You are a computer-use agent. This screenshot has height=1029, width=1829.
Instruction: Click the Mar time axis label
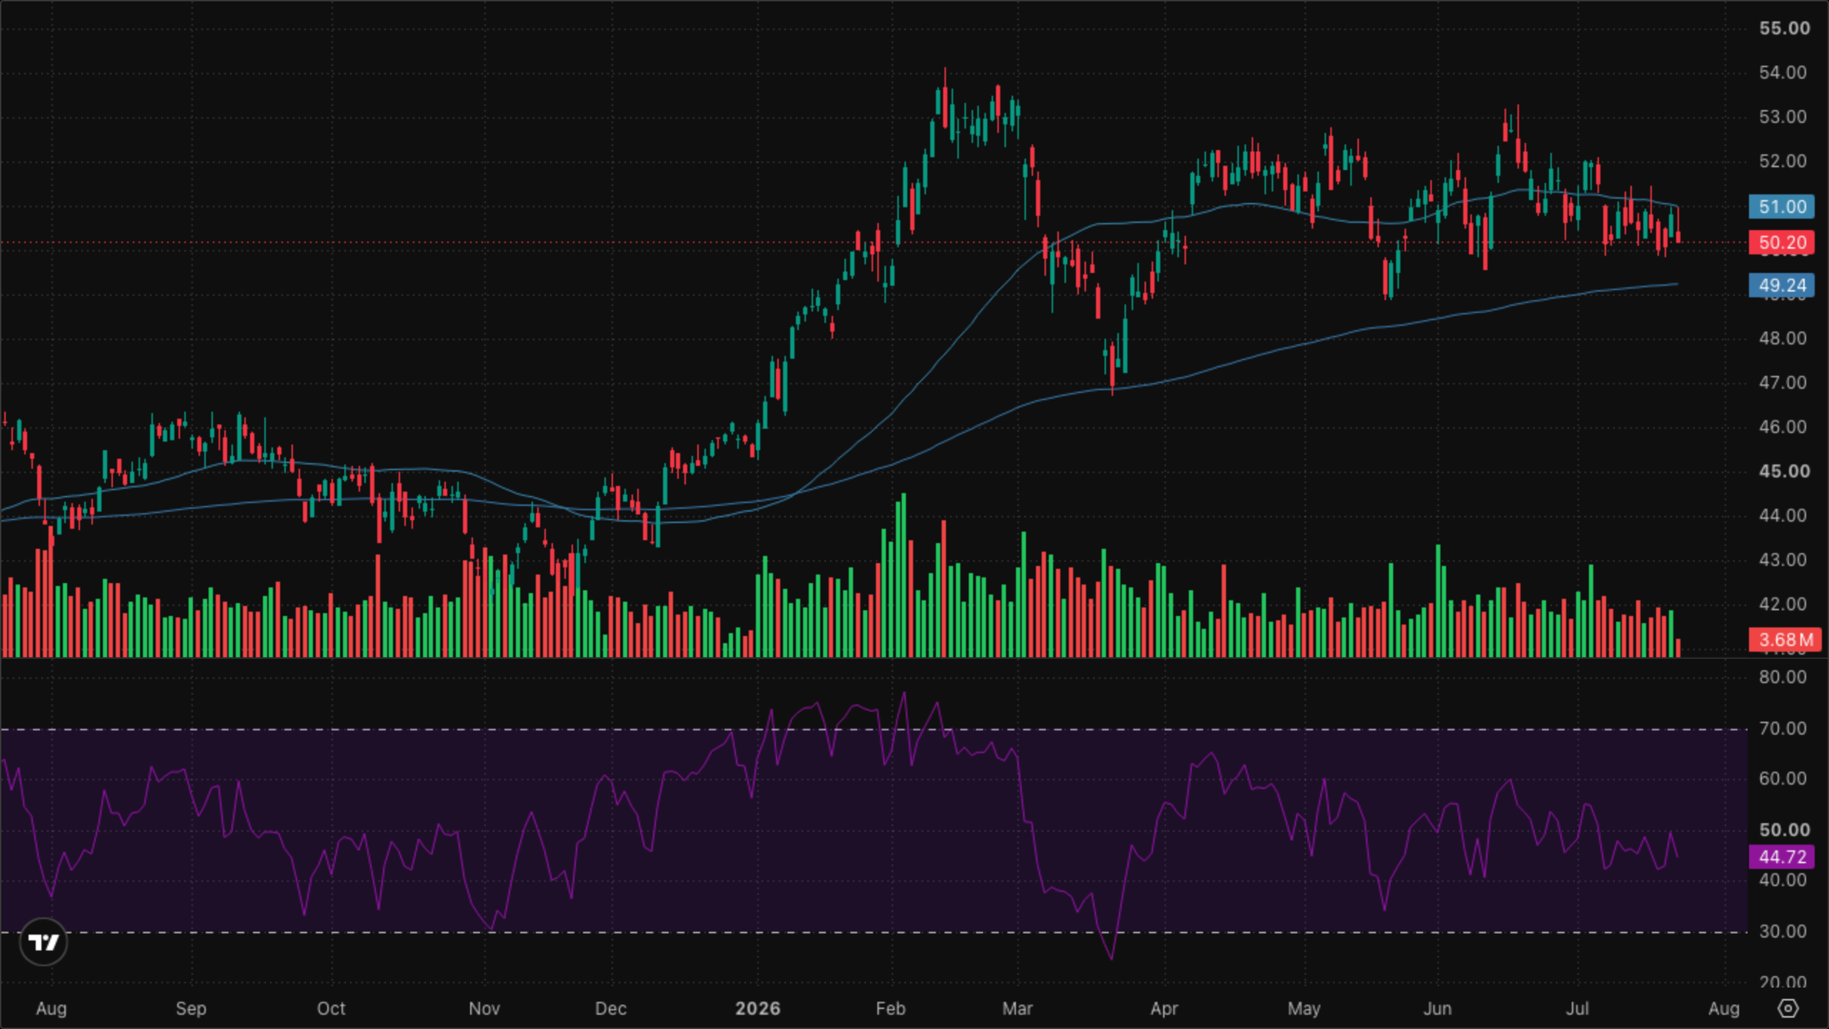(1017, 1009)
